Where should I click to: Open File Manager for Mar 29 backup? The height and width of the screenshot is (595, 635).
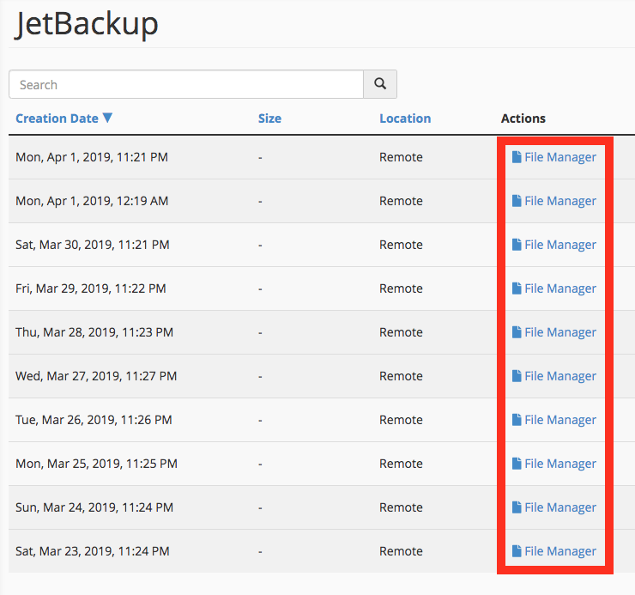[x=554, y=288]
